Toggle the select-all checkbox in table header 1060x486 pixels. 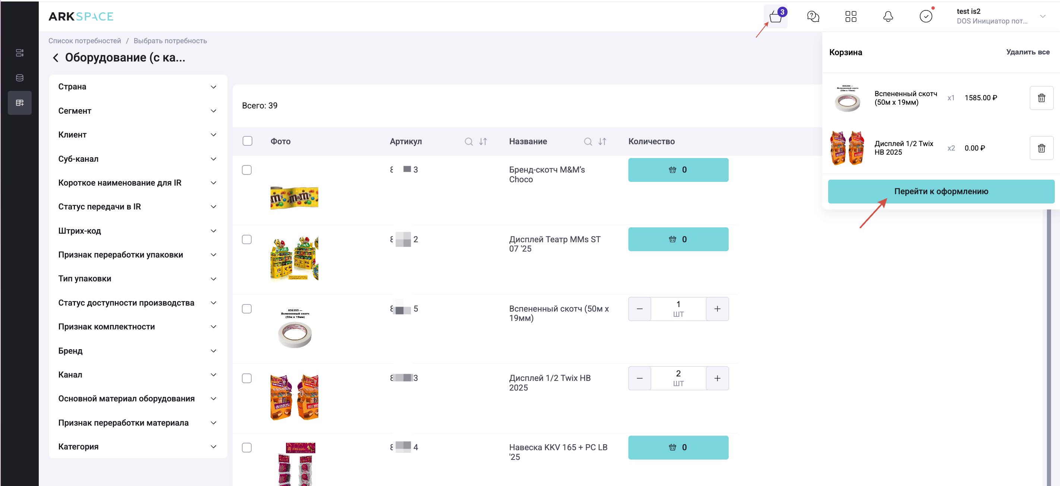coord(247,141)
